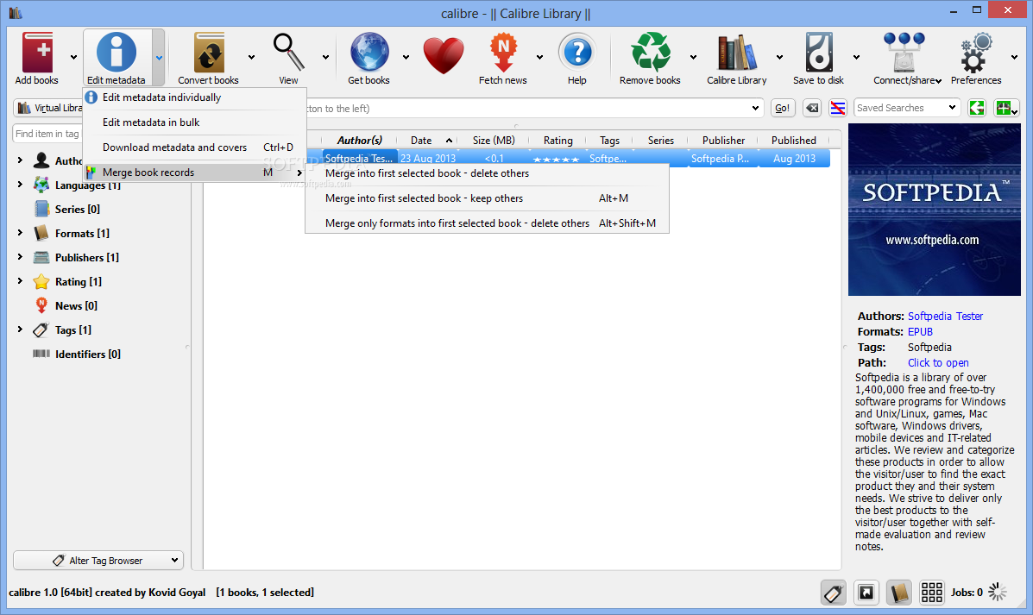Open Edit metadata dropdown arrow

click(x=159, y=57)
